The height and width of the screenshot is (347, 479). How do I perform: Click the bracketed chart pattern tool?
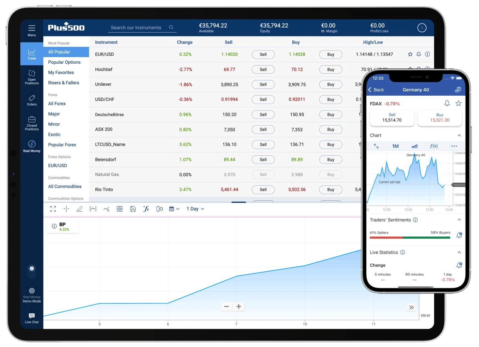(93, 209)
